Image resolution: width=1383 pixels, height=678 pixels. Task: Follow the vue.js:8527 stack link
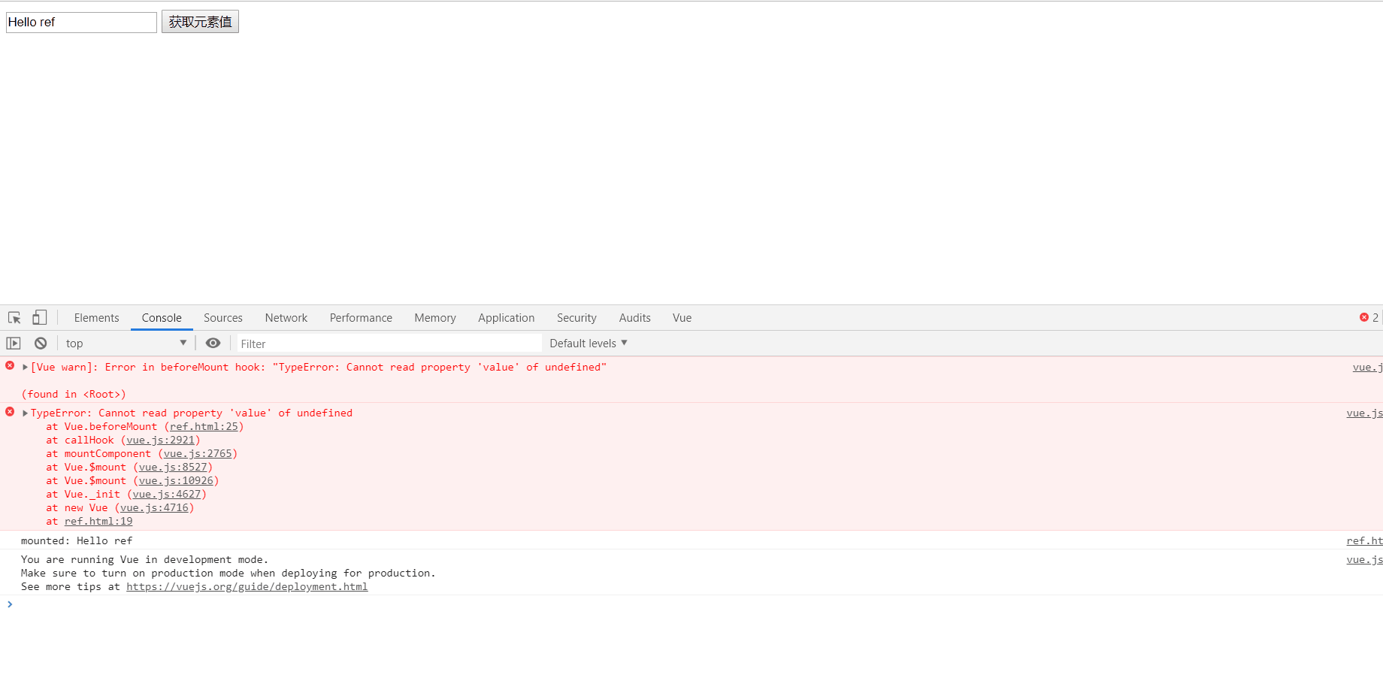point(174,468)
